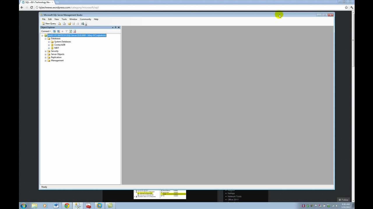Select the System Databases tree item
Viewport: 373px width, 209px height.
coord(62,42)
